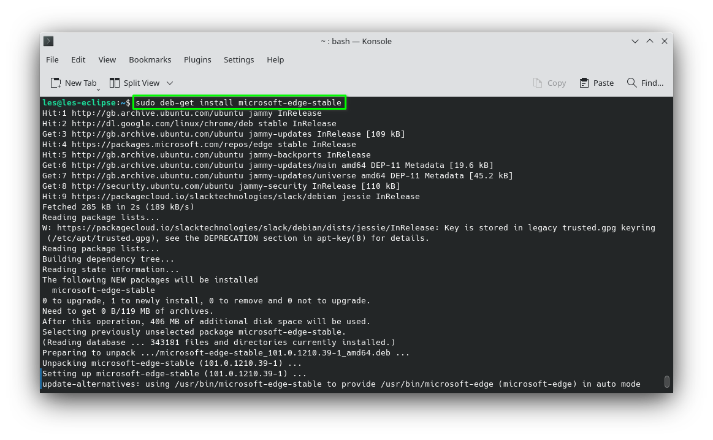Click the 'After this operation, 406 MB' line
The height and width of the screenshot is (440, 713).
(x=207, y=322)
